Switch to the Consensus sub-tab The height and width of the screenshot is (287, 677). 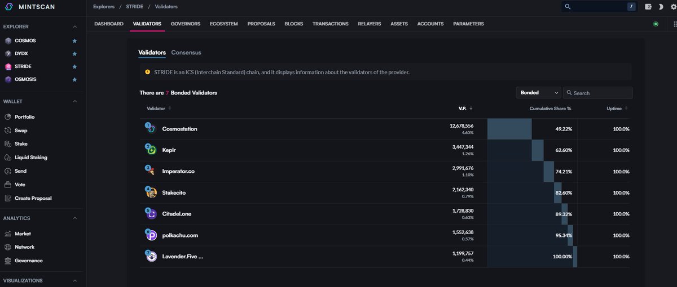pyautogui.click(x=186, y=52)
